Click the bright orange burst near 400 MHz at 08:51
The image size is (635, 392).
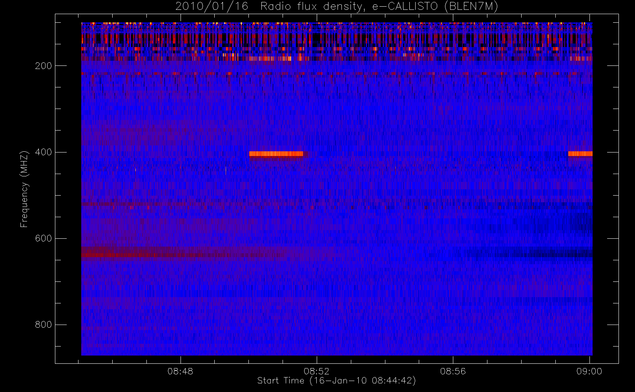pyautogui.click(x=276, y=154)
